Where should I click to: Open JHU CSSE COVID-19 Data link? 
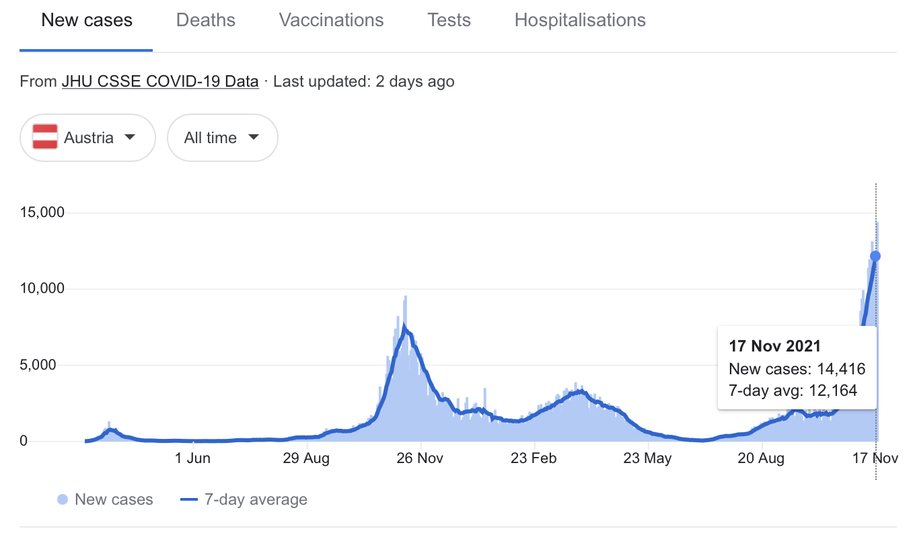tap(160, 82)
